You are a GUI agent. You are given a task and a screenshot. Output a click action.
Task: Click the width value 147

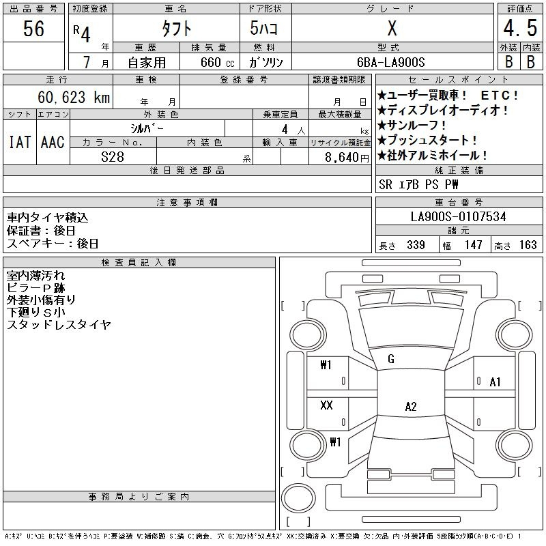coord(473,245)
